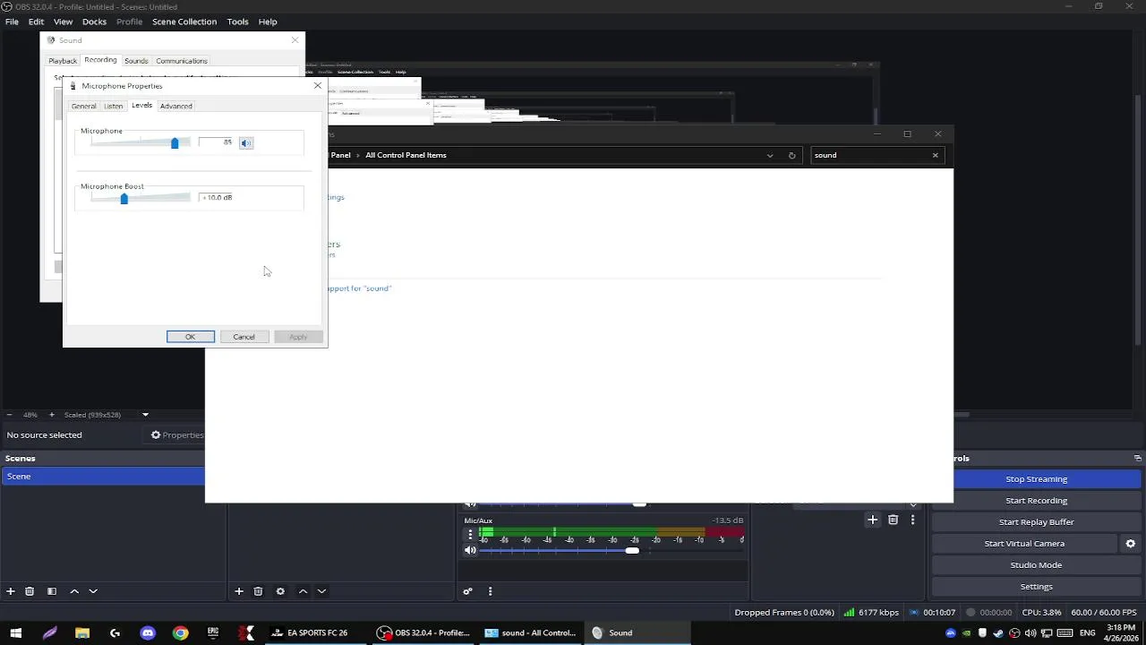Image resolution: width=1146 pixels, height=645 pixels.
Task: Open the Edit menu in OBS
Action: [36, 21]
